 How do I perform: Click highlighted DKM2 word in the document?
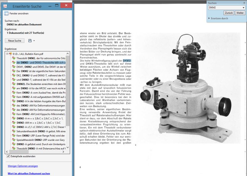[x=127, y=61]
